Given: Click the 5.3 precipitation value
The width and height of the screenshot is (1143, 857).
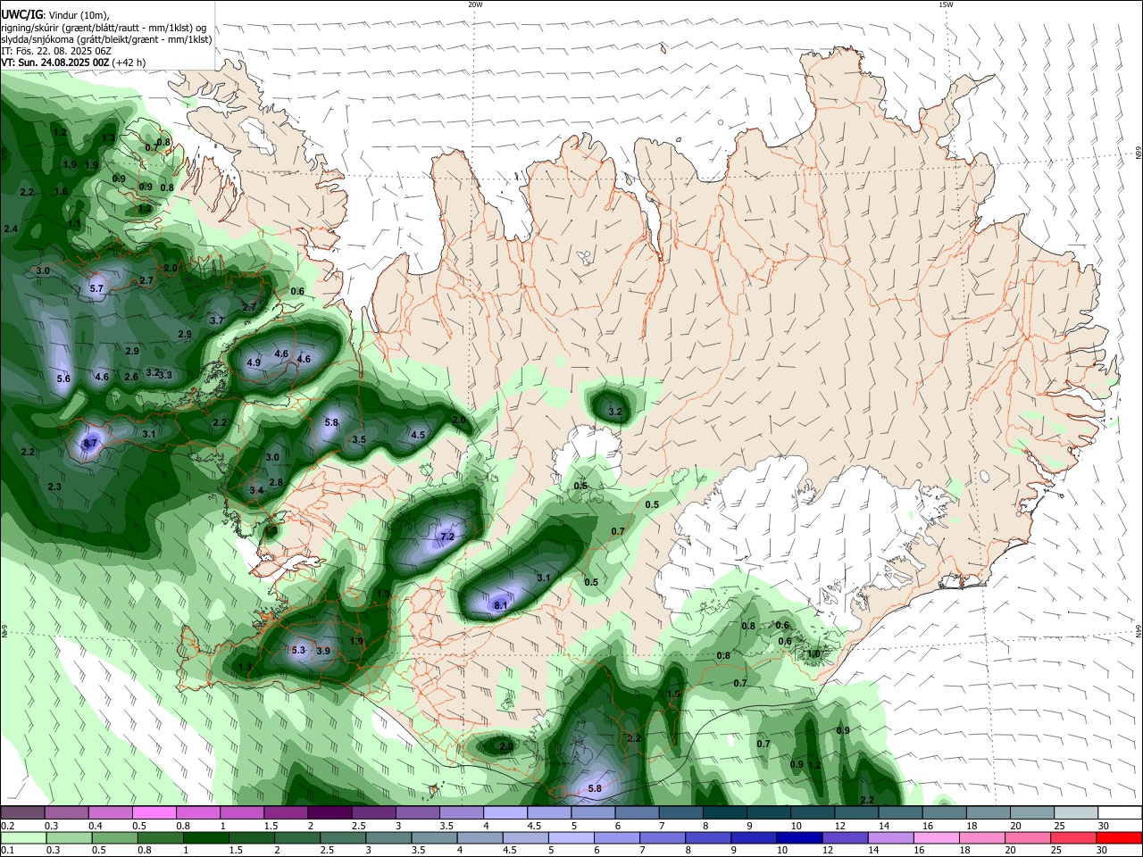Looking at the screenshot, I should coord(298,651).
